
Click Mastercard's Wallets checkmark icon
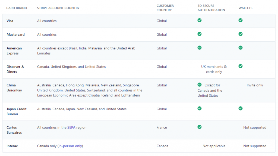(x=241, y=34)
